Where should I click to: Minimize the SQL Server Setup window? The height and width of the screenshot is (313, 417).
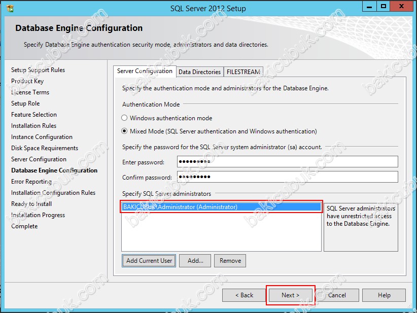pyautogui.click(x=369, y=7)
